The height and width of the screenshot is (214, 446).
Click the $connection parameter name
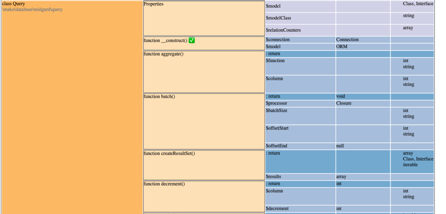click(277, 40)
